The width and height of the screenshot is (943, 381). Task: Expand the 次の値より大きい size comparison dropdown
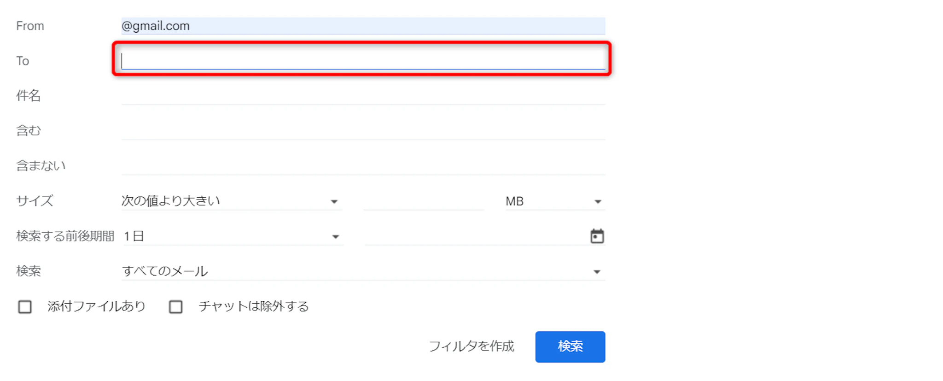click(230, 201)
